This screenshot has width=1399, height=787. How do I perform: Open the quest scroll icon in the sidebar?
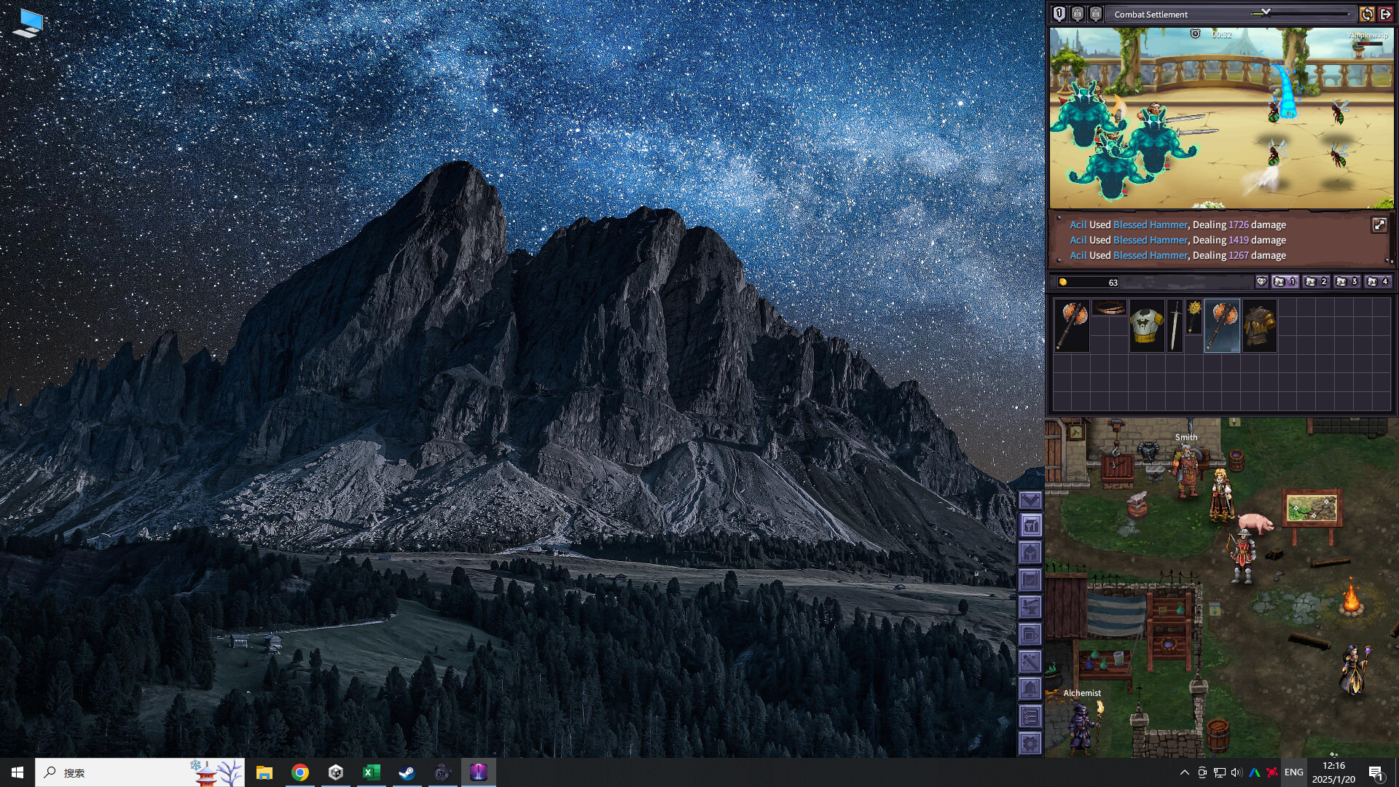click(1030, 579)
